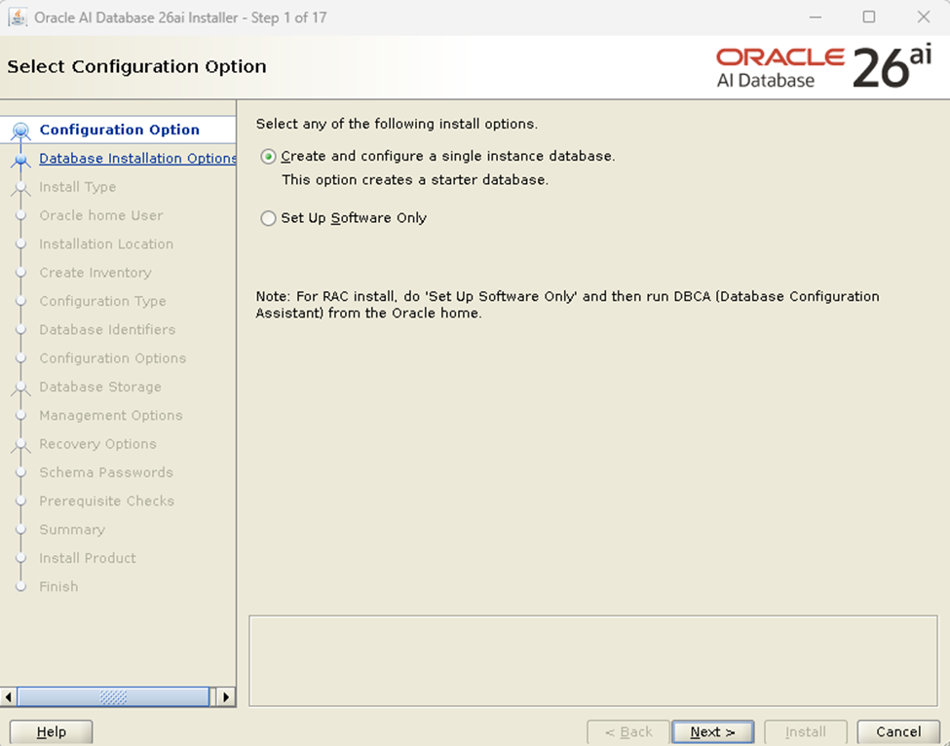Click the 'Select Configuration Option' heading
950x746 pixels.
pyautogui.click(x=137, y=66)
